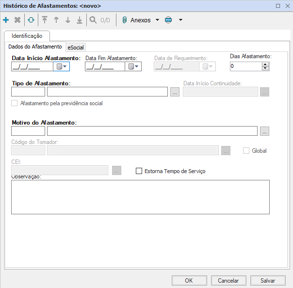293x288 pixels.
Task: Click inside the Observação text area
Action: pos(140,197)
